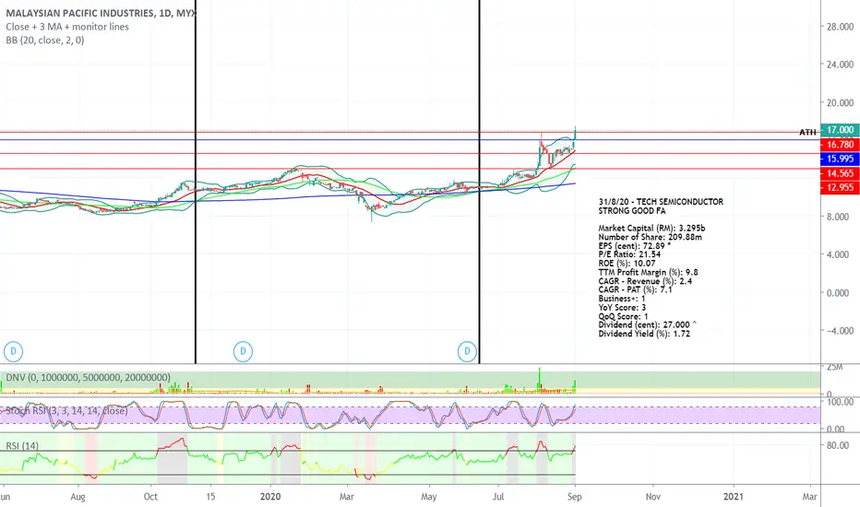Click the Jul date on the time axis
Image resolution: width=860 pixels, height=507 pixels.
[498, 497]
